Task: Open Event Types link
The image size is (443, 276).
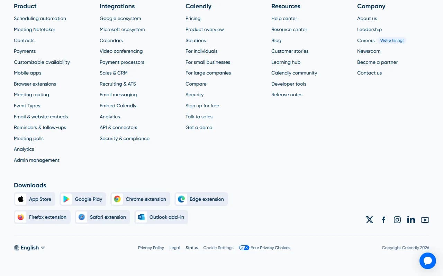Action: click(27, 106)
